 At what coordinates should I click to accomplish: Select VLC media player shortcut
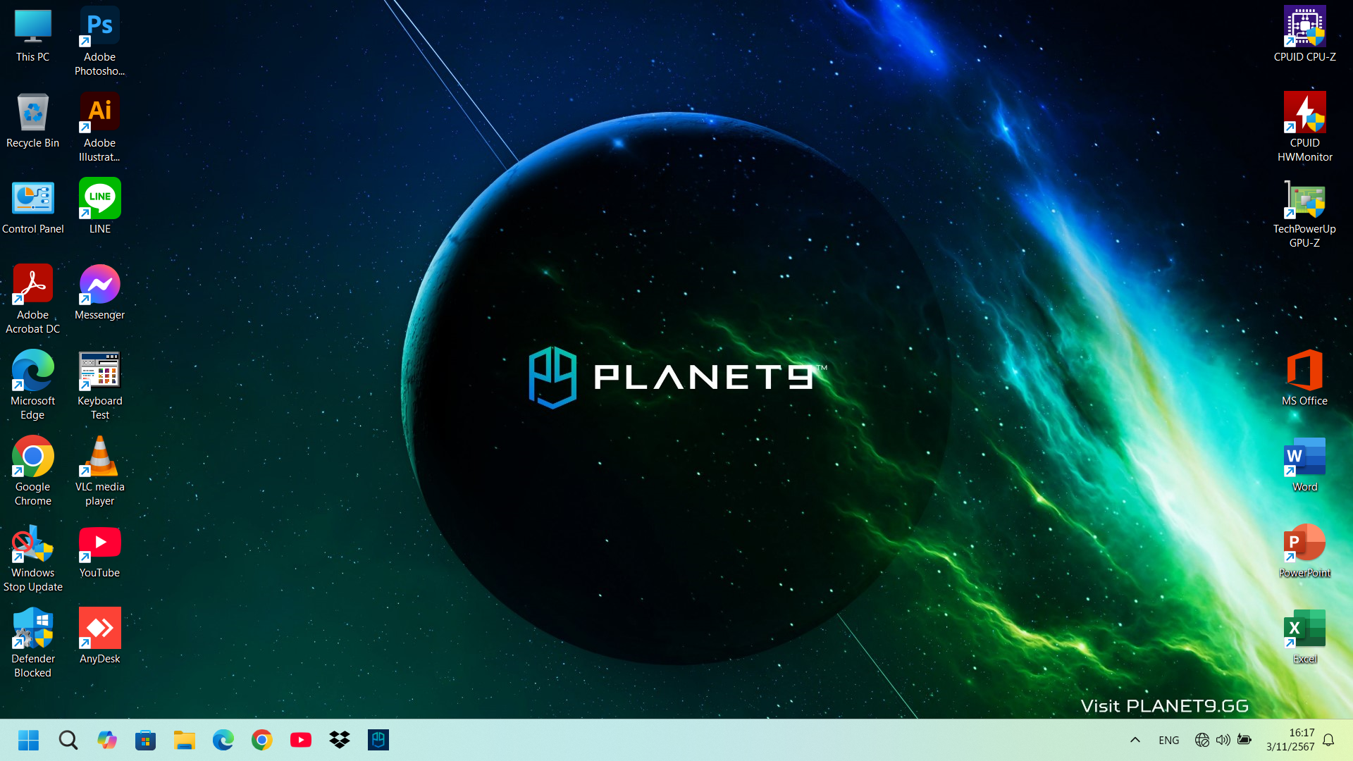click(x=99, y=471)
